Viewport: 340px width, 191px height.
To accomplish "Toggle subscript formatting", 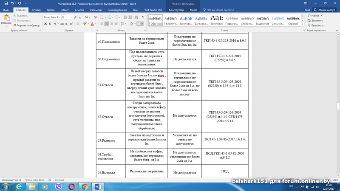I will pyautogui.click(x=67, y=24).
